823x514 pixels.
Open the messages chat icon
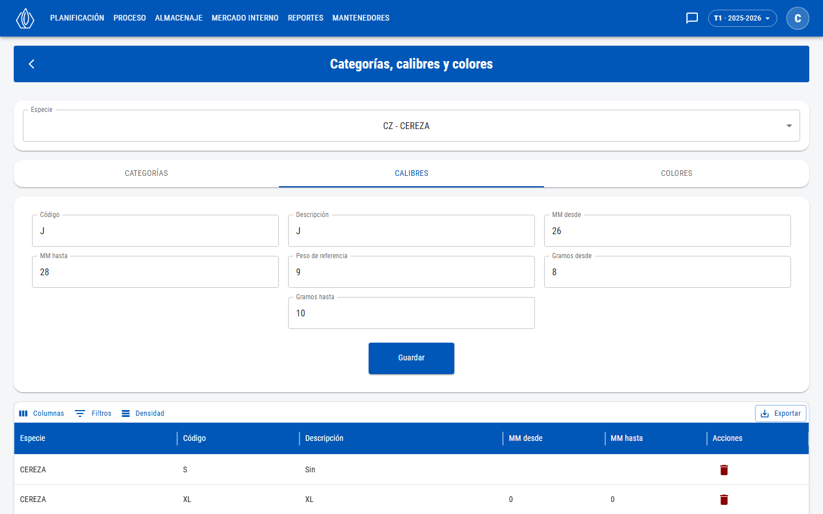pyautogui.click(x=692, y=18)
